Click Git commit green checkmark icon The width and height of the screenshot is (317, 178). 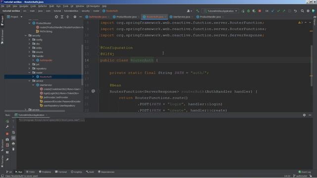(x=278, y=11)
